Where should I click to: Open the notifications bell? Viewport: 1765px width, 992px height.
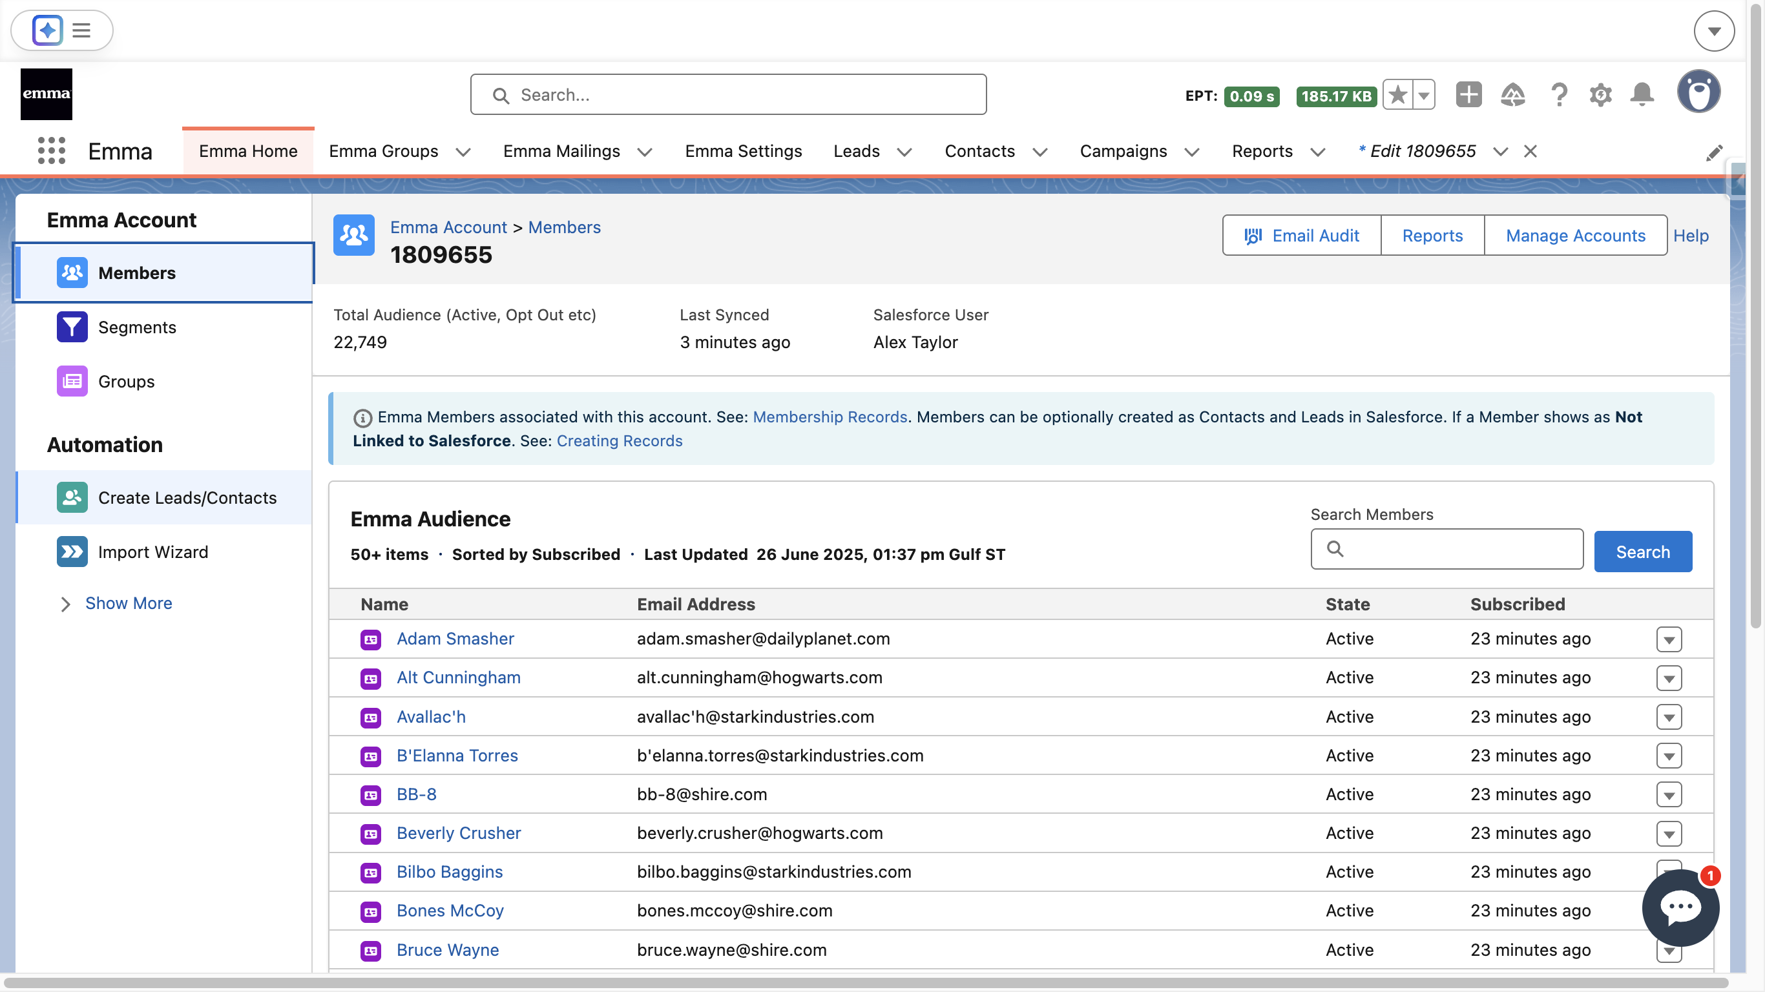click(1642, 94)
